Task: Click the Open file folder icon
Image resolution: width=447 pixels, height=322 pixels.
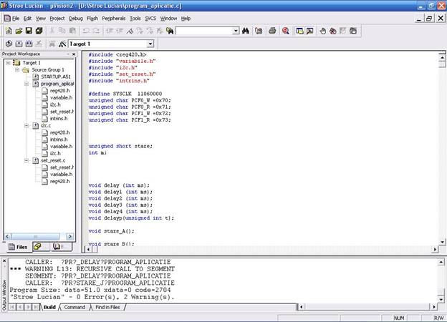Action: (19, 31)
